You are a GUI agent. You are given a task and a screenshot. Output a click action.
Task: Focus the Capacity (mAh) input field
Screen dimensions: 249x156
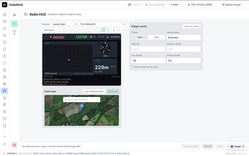pyautogui.click(x=184, y=49)
